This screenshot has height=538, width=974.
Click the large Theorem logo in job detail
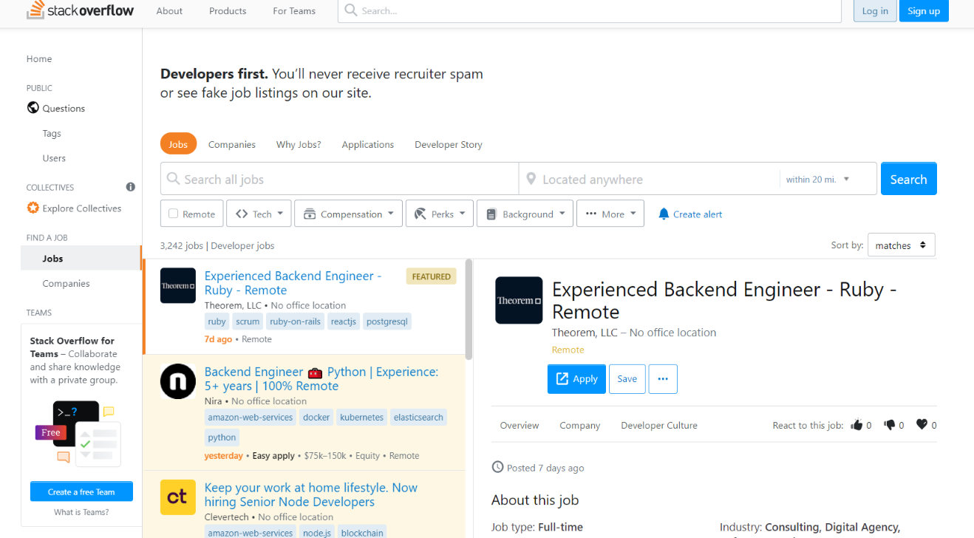(x=519, y=300)
